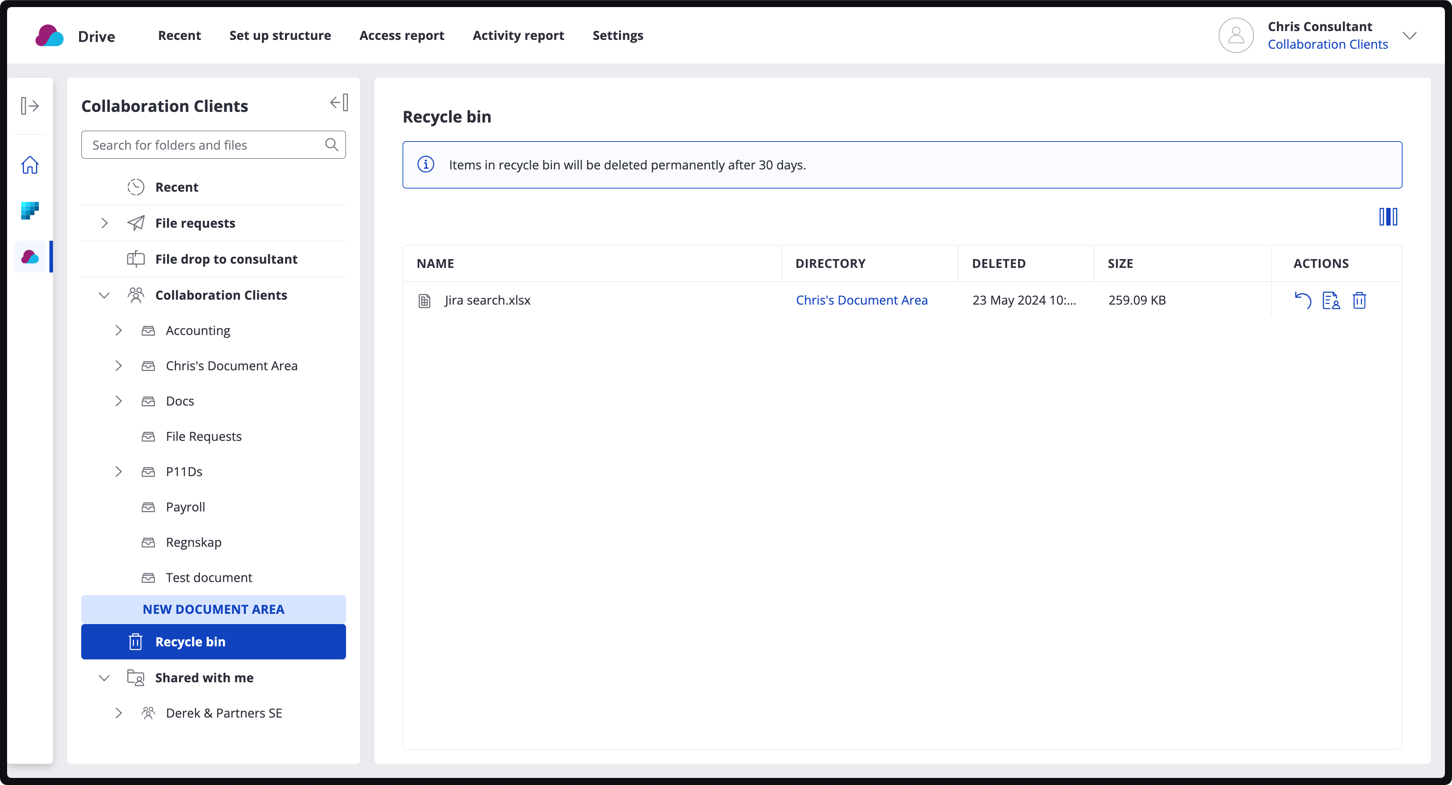1452x785 pixels.
Task: Collapse the Collaboration Clients tree node
Action: [x=104, y=295]
